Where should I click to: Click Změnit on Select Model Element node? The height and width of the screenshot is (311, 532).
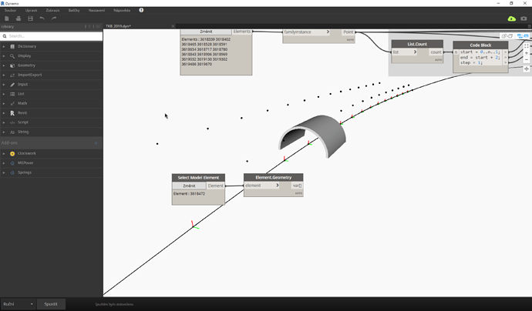(189, 186)
